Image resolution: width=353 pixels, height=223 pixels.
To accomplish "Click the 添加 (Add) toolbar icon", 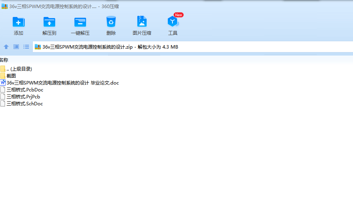I will (19, 22).
